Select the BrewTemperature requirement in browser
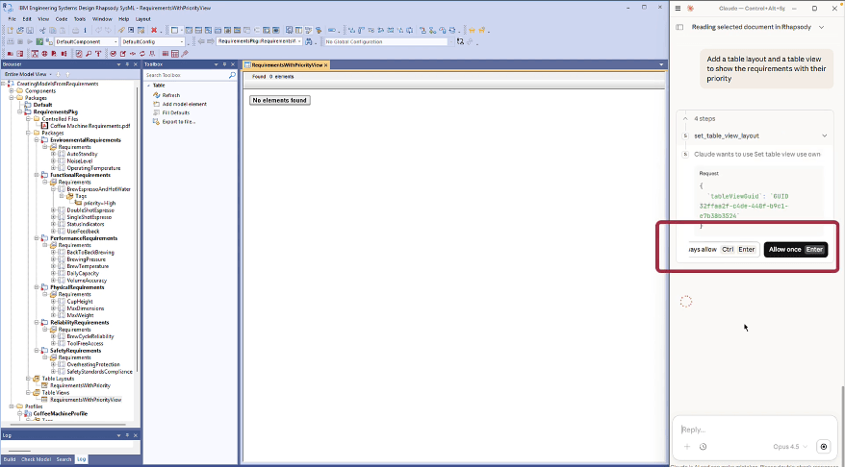 tap(88, 266)
